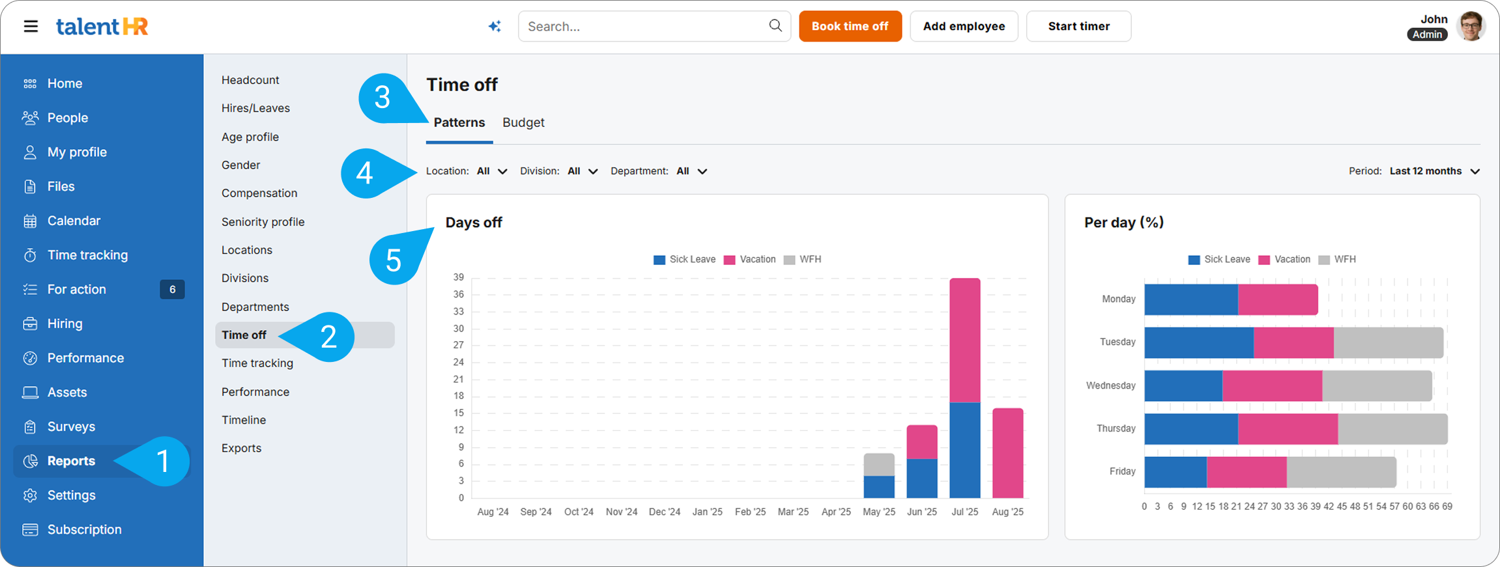Viewport: 1500px width, 567px height.
Task: Open the Surveys clipboard icon
Action: tap(30, 427)
